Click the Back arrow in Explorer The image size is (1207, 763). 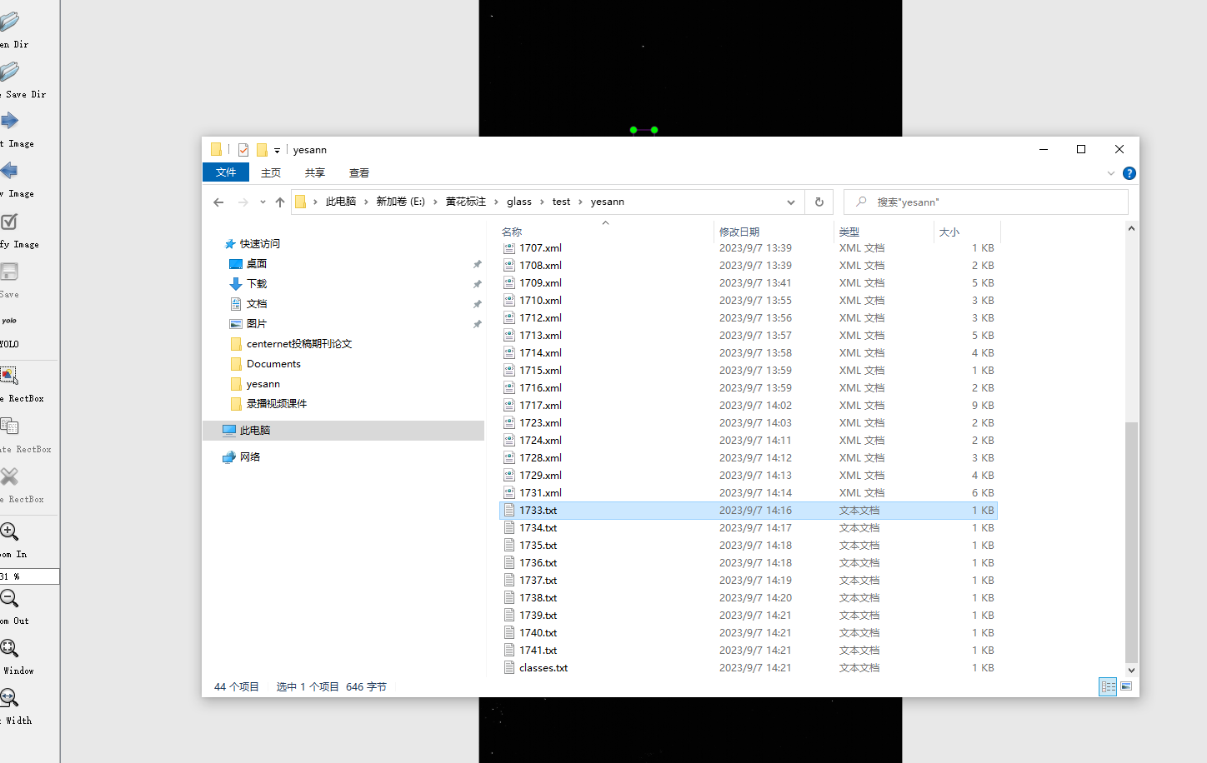click(218, 202)
